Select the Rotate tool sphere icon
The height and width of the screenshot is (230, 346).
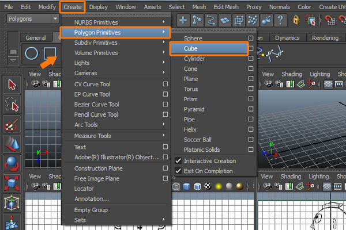click(12, 163)
